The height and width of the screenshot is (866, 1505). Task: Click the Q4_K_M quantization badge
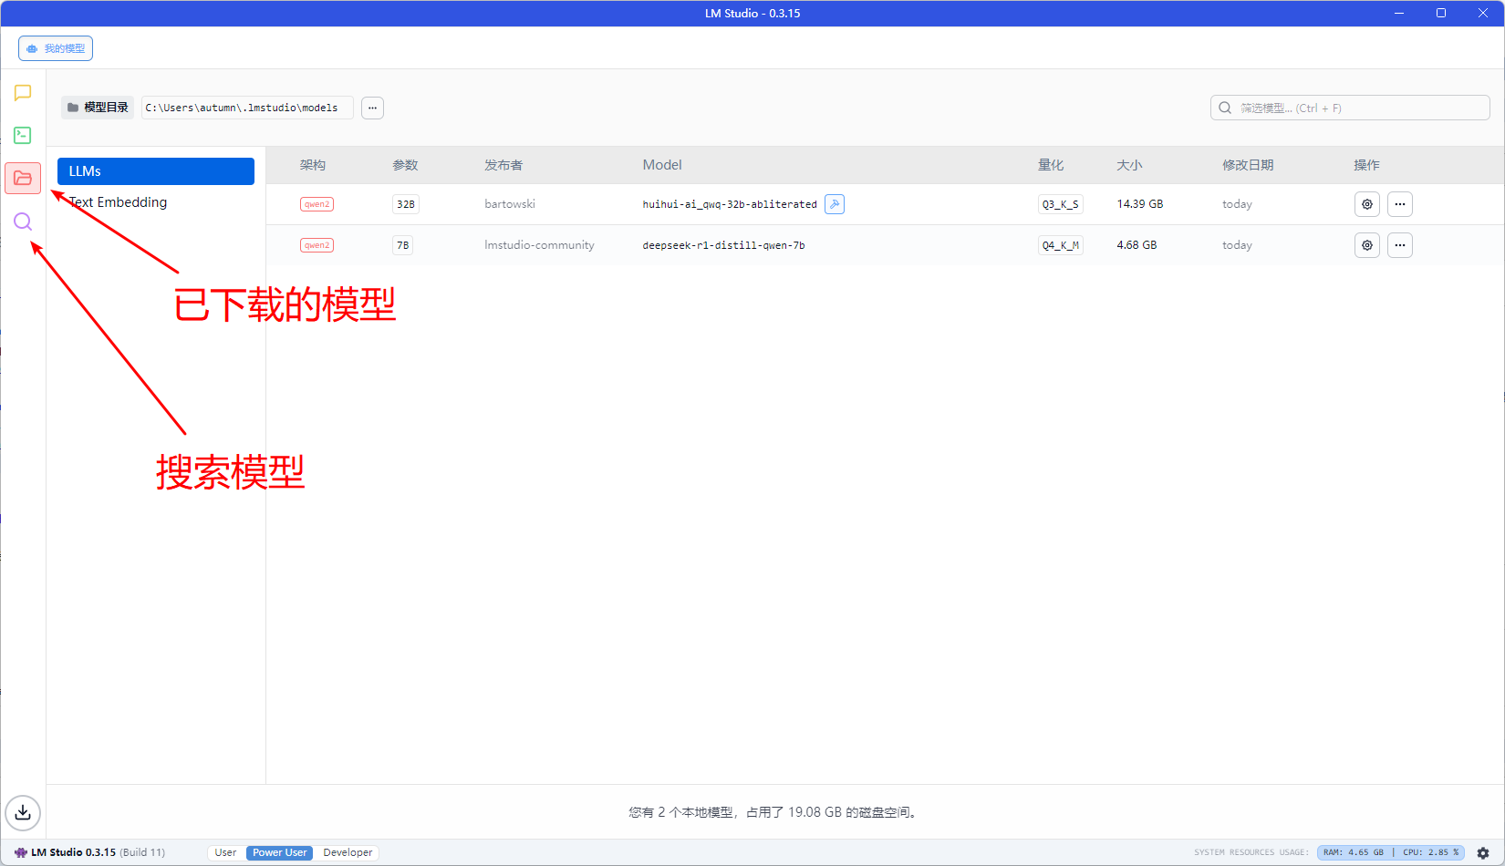tap(1061, 245)
